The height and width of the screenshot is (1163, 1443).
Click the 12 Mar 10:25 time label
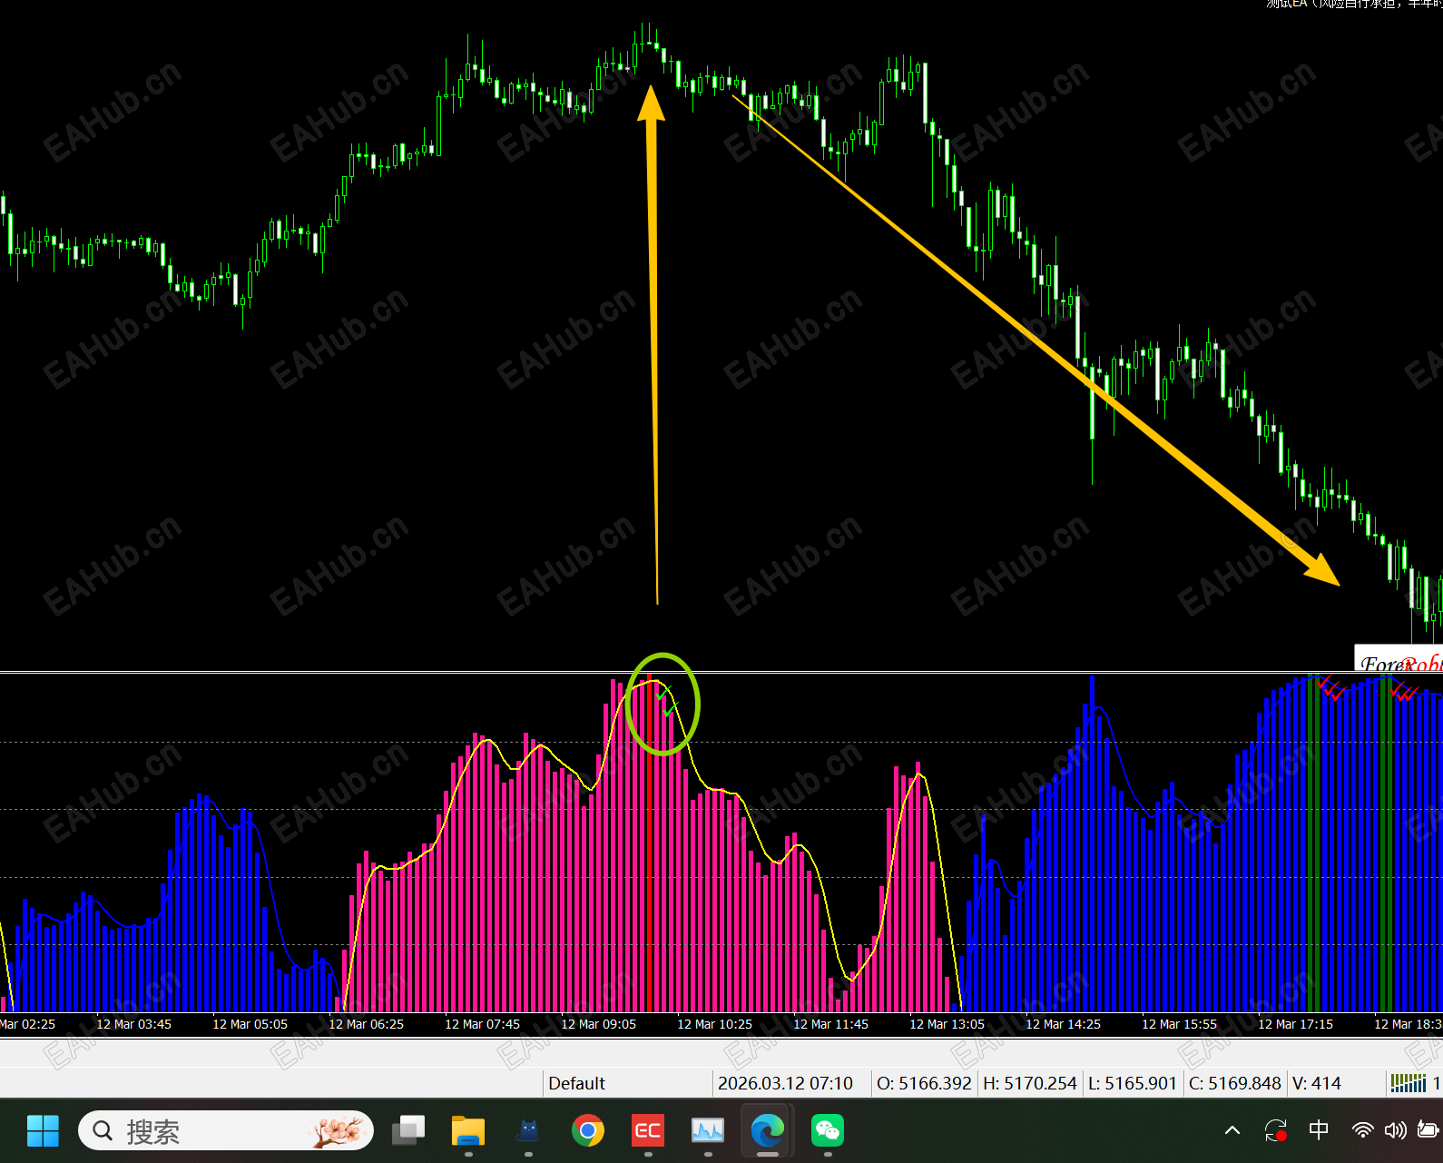point(714,1024)
